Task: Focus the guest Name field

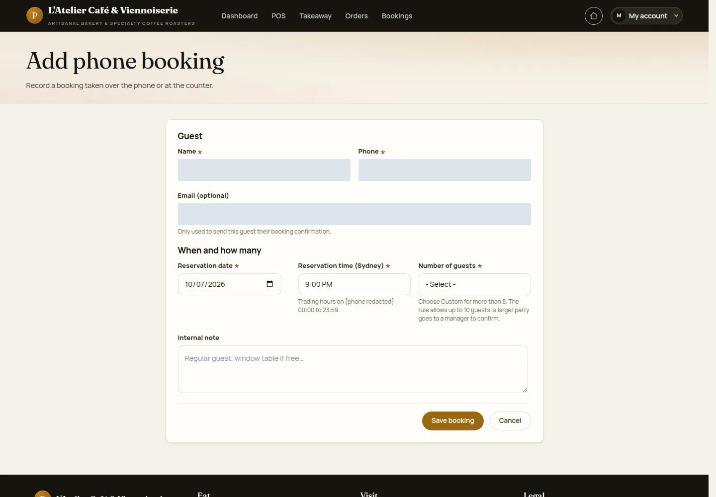Action: pyautogui.click(x=264, y=170)
